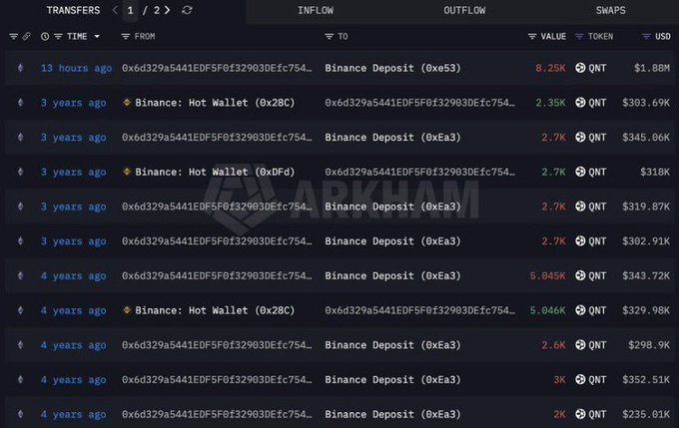Click Ethereum icon in $235.01K row
Viewport: 679px width, 428px height.
click(x=20, y=414)
